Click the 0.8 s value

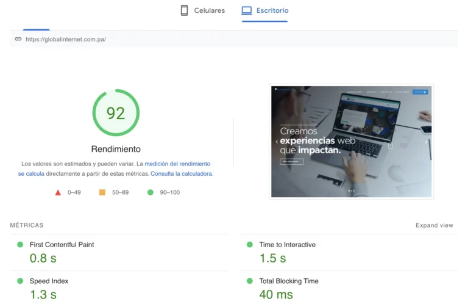(43, 258)
